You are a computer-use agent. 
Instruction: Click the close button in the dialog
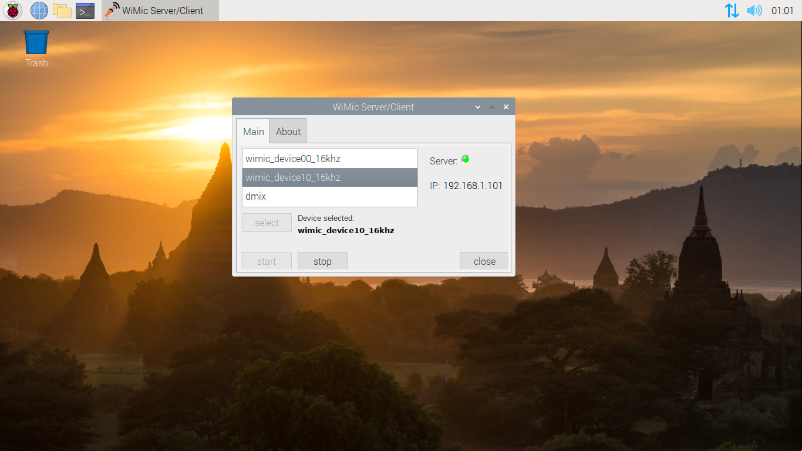[484, 261]
